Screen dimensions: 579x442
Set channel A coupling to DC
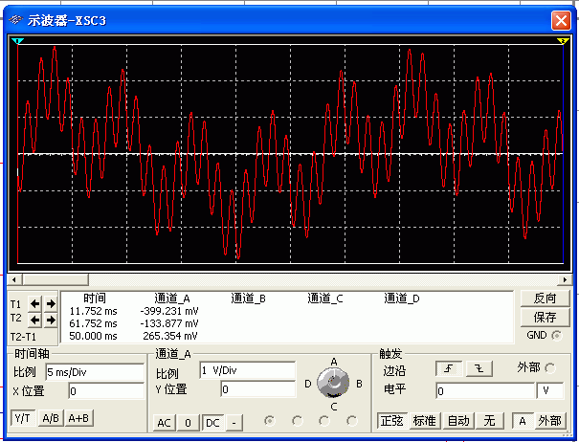[212, 422]
